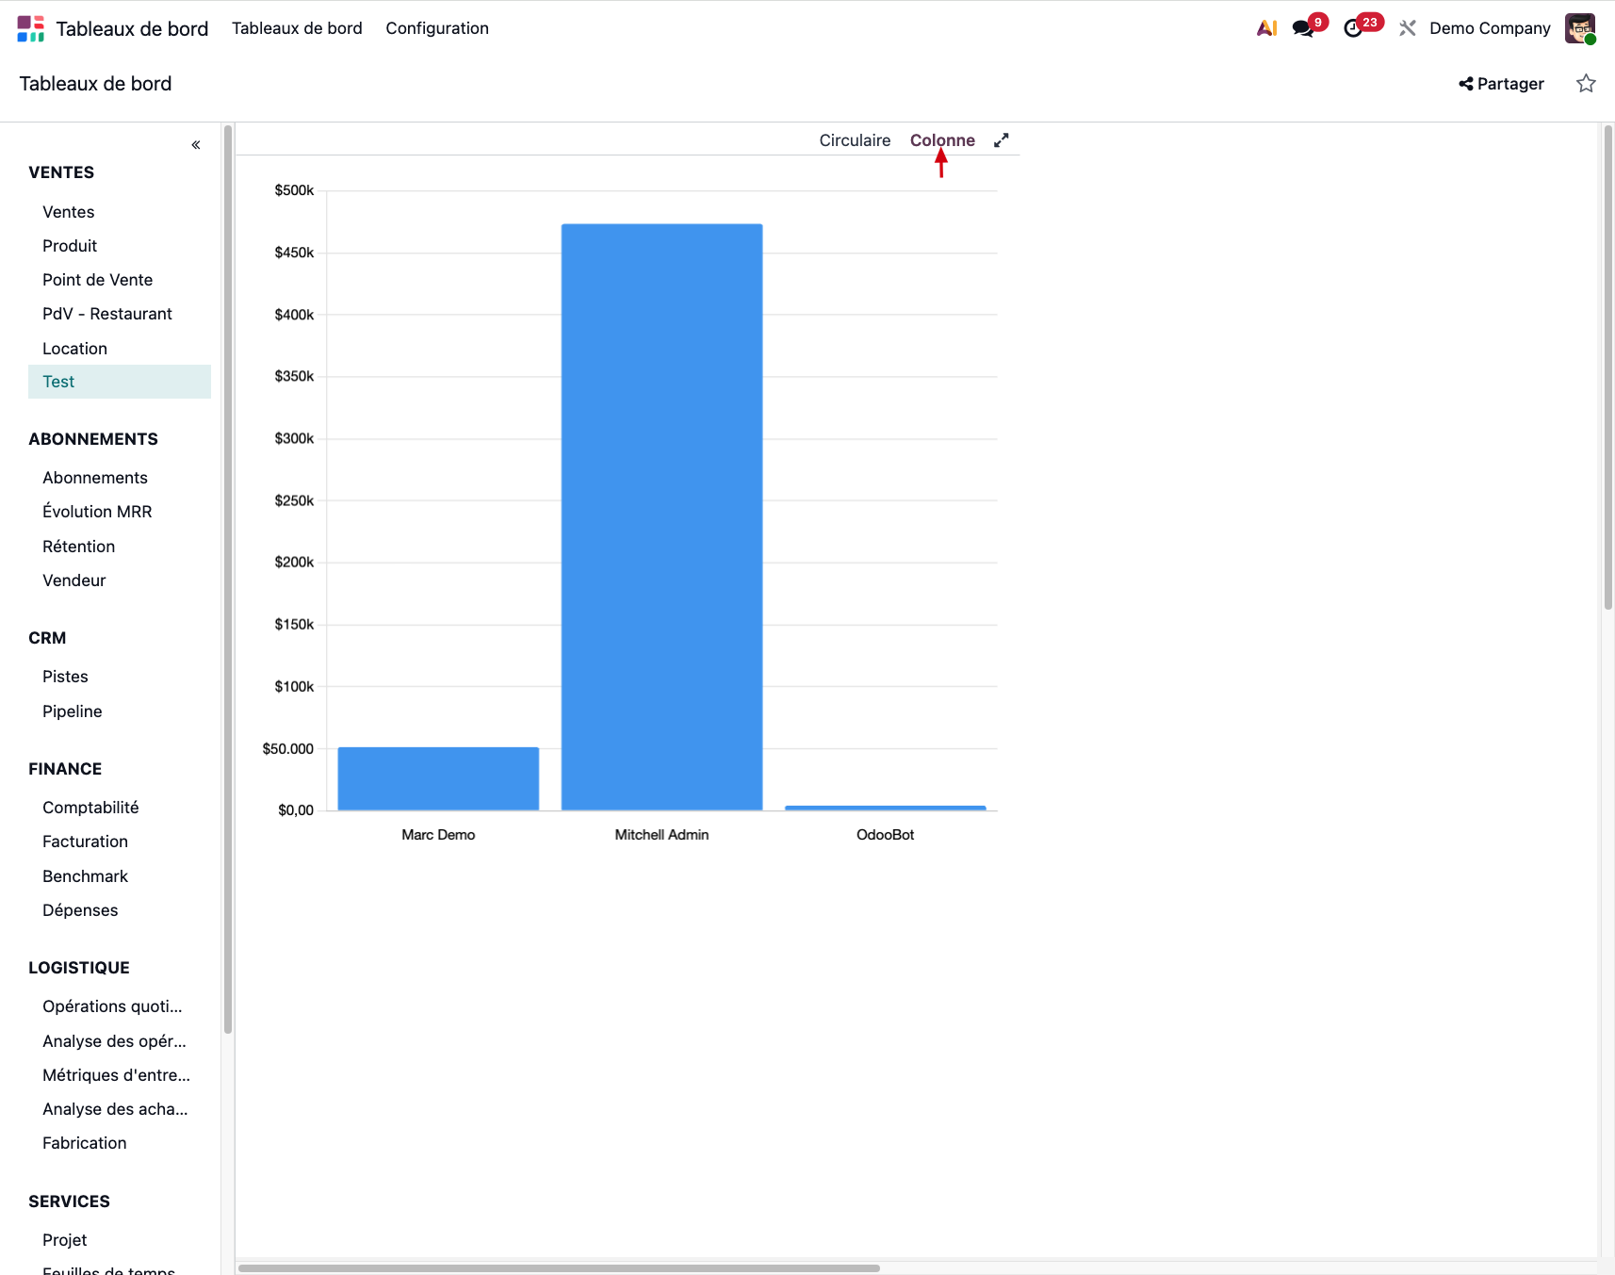The width and height of the screenshot is (1615, 1275).
Task: Switch chart to Circulaire view
Action: tap(855, 140)
